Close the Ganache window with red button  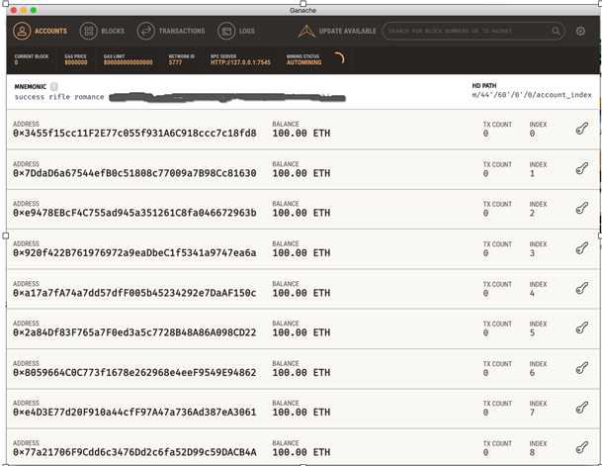(14, 10)
